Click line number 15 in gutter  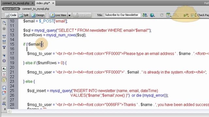pos(12,44)
